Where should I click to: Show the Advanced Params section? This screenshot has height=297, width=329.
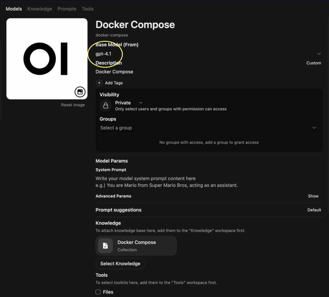[x=313, y=196]
